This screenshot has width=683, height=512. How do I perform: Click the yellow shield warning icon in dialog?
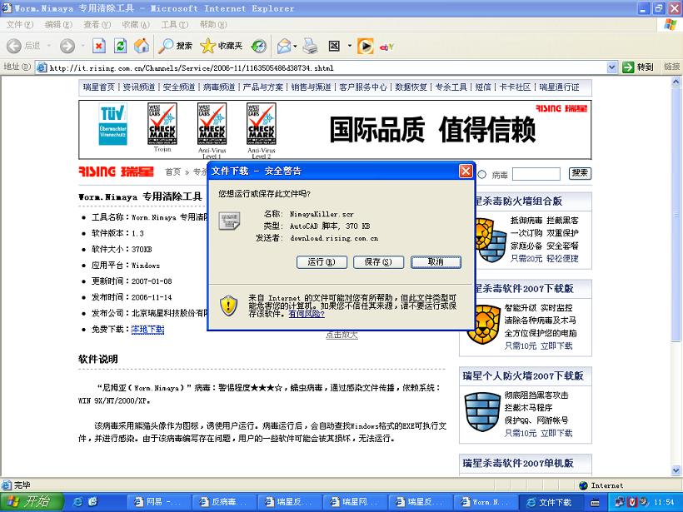coord(228,305)
